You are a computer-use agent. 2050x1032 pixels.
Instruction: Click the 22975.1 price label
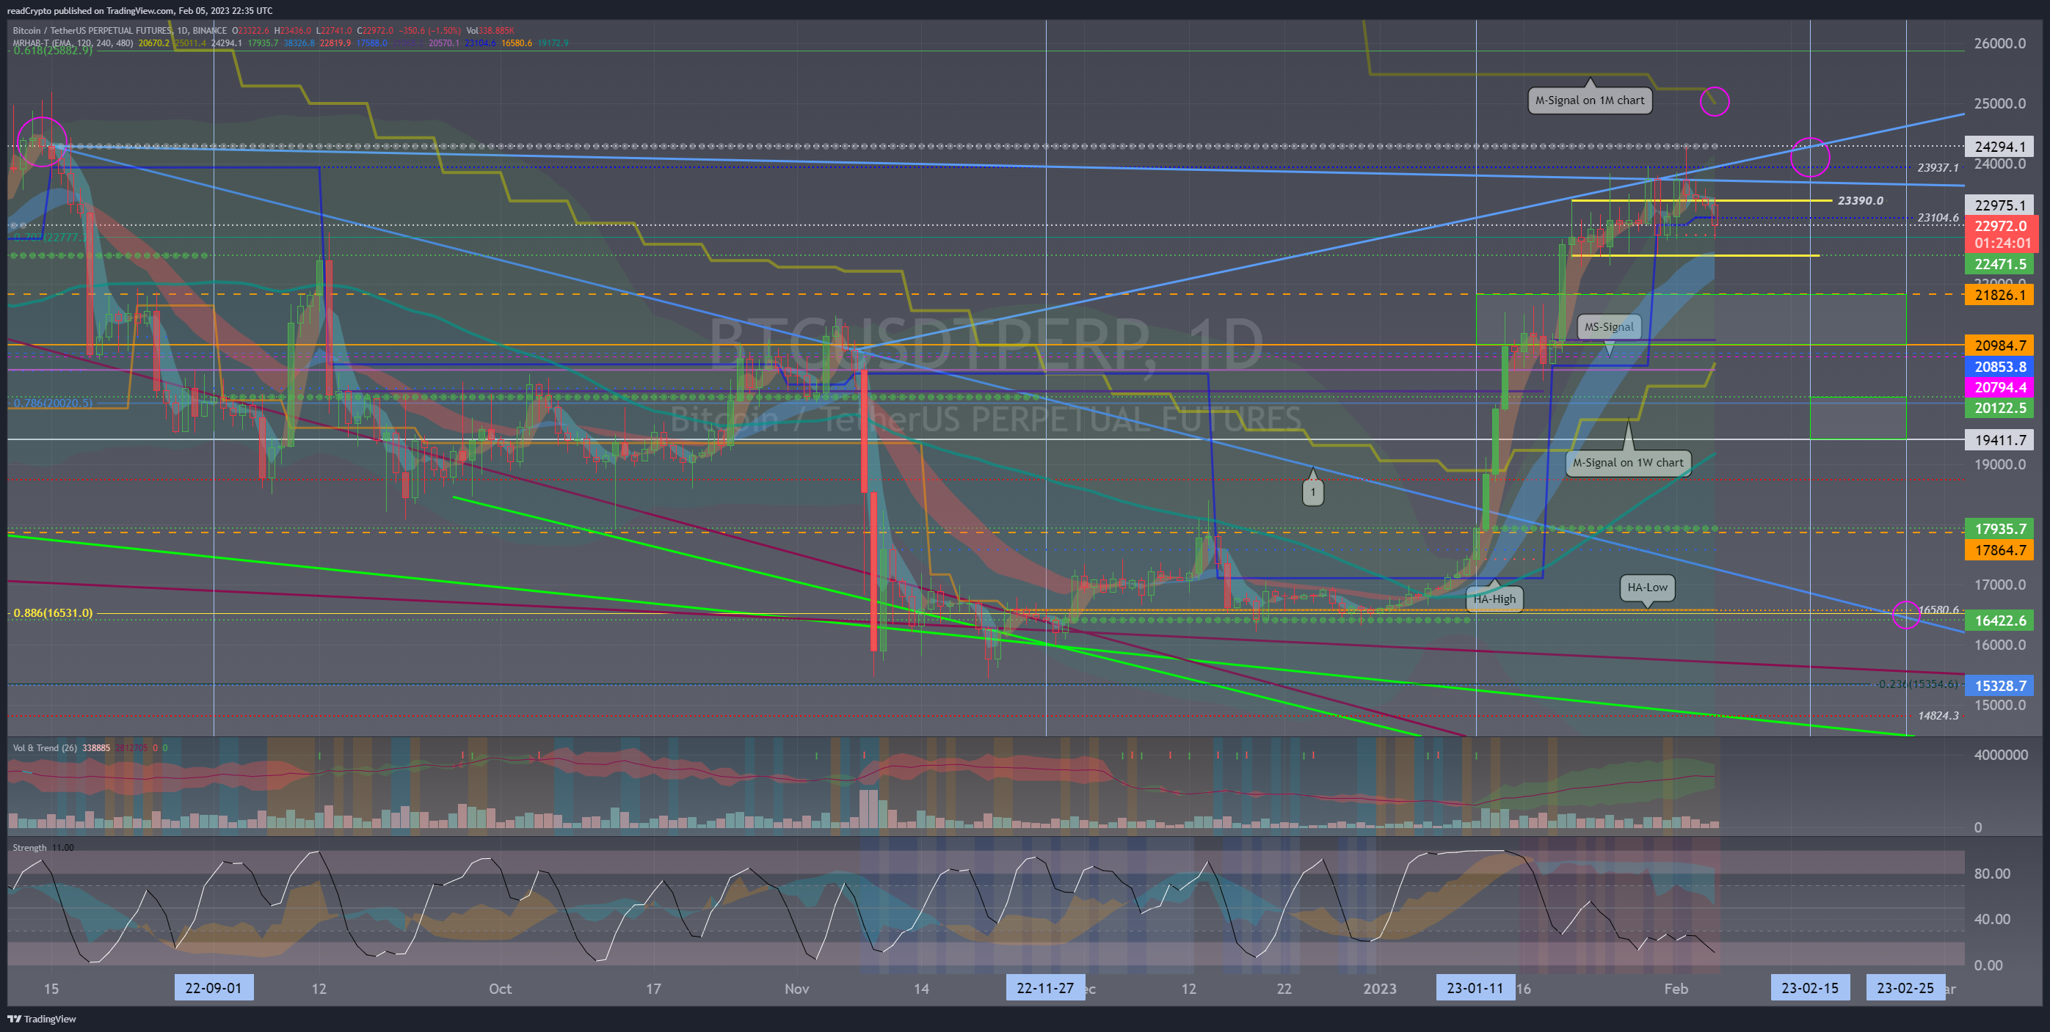pyautogui.click(x=1999, y=205)
